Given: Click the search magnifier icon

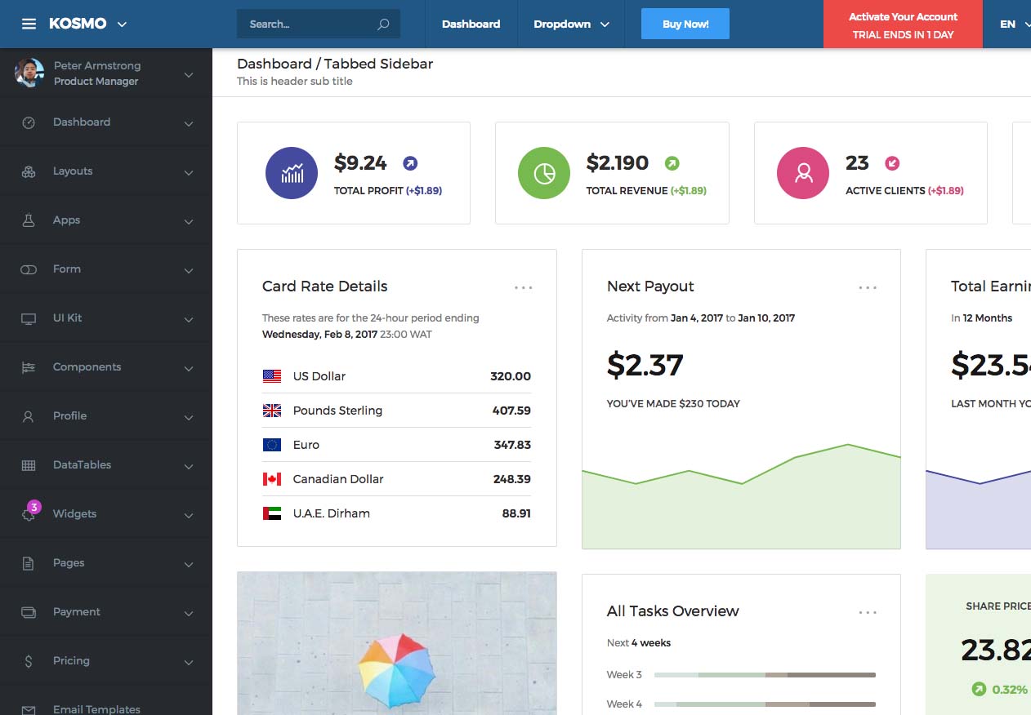Looking at the screenshot, I should (383, 24).
